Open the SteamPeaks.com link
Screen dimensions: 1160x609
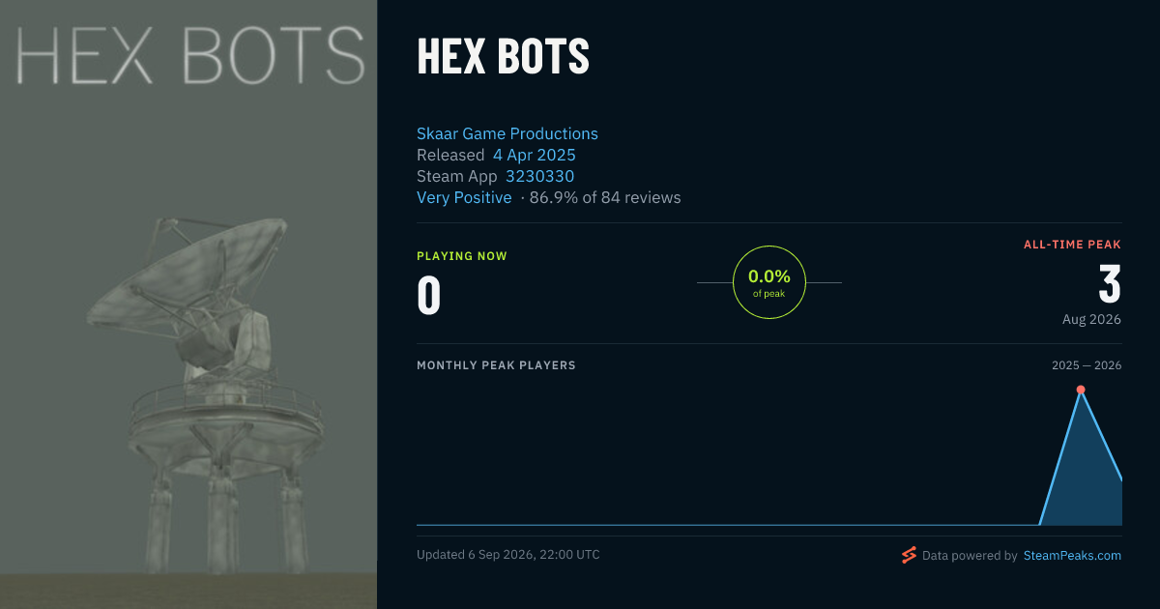pyautogui.click(x=1072, y=556)
